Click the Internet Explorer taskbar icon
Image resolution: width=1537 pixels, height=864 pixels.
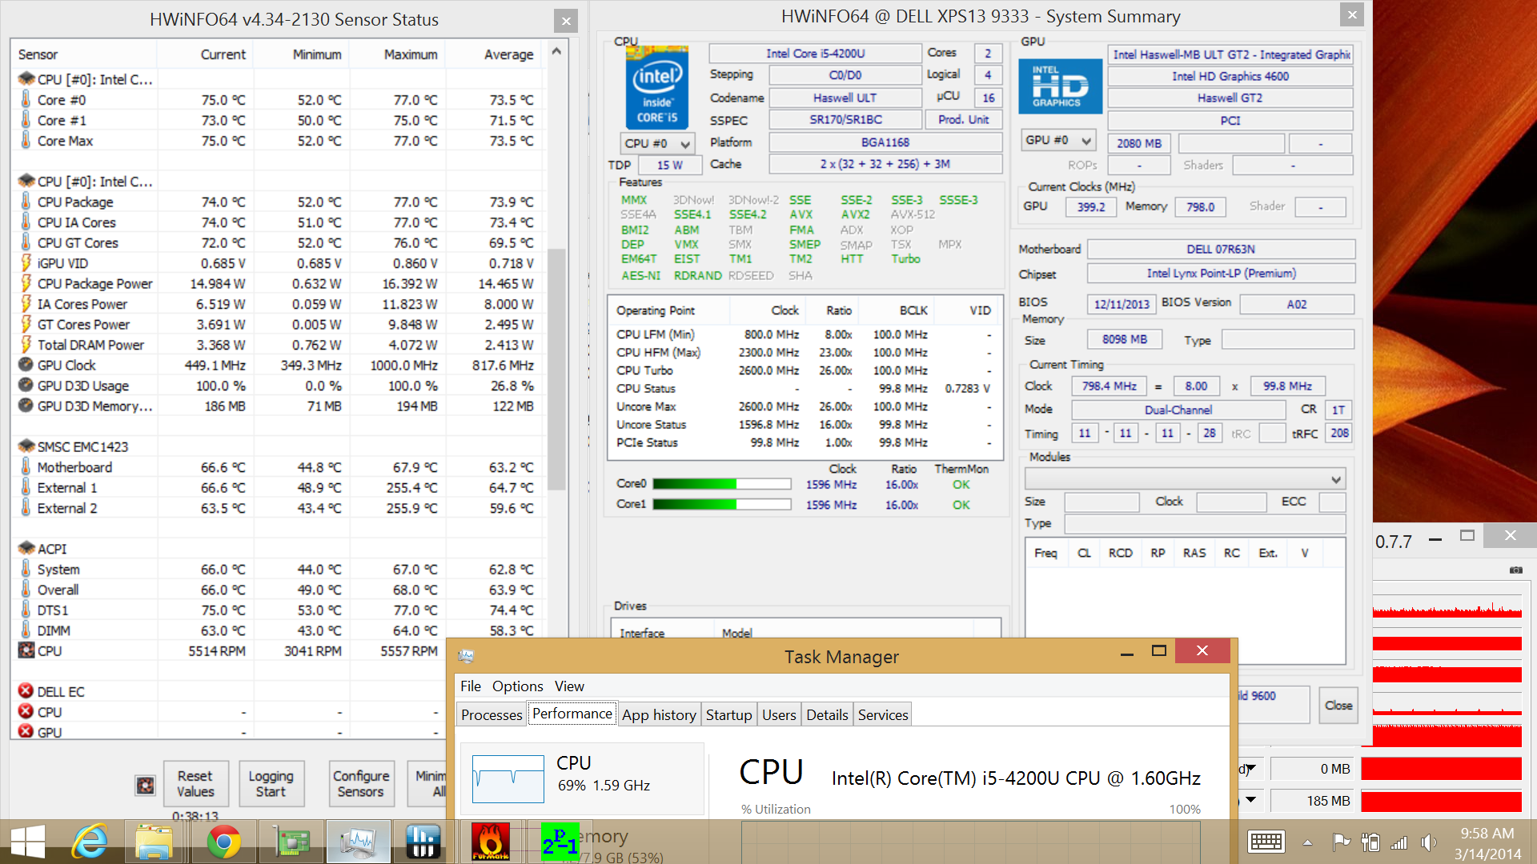click(90, 842)
